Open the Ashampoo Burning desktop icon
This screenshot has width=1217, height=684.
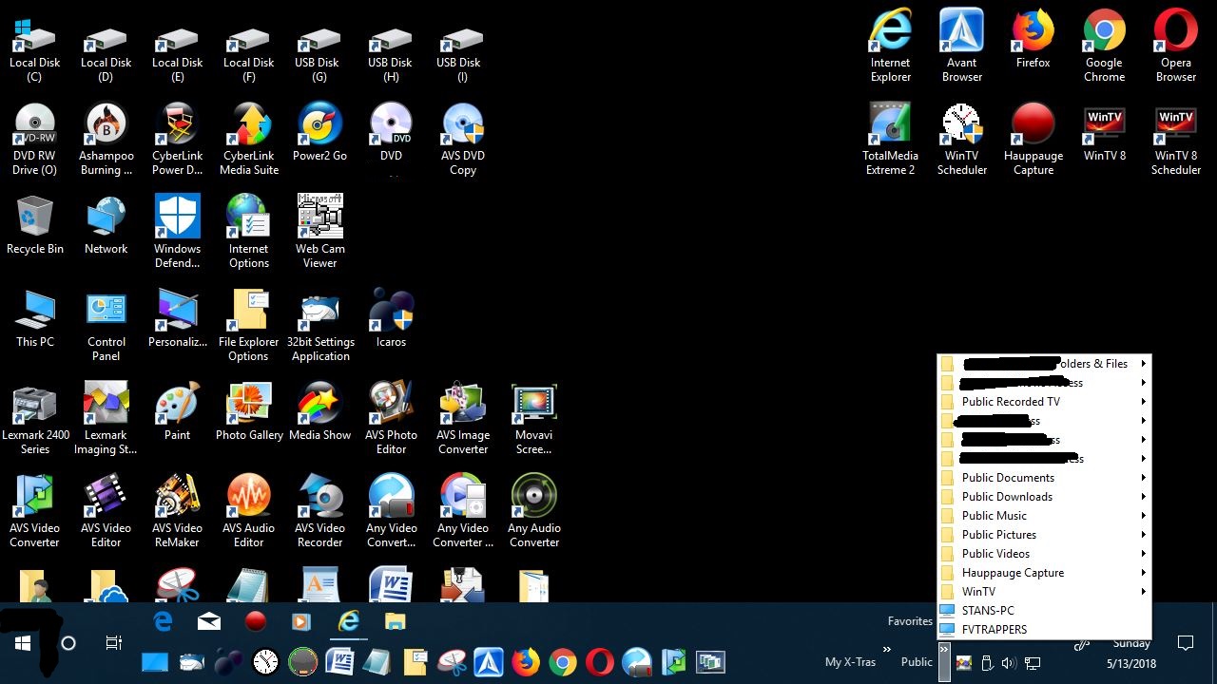click(106, 139)
